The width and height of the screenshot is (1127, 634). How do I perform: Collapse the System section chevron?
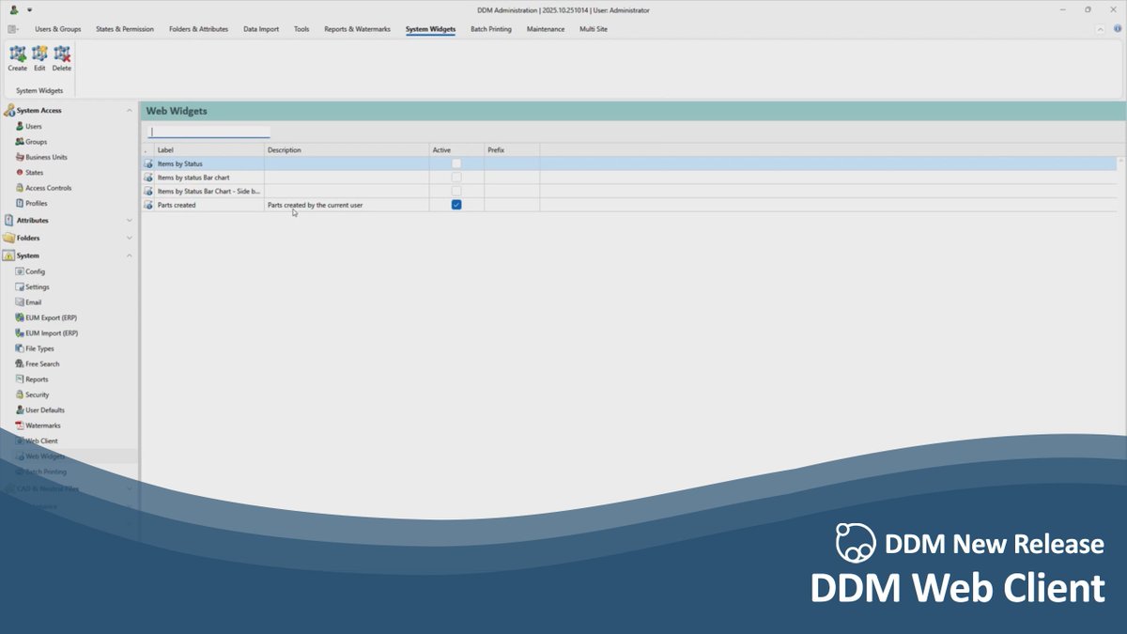click(x=130, y=255)
